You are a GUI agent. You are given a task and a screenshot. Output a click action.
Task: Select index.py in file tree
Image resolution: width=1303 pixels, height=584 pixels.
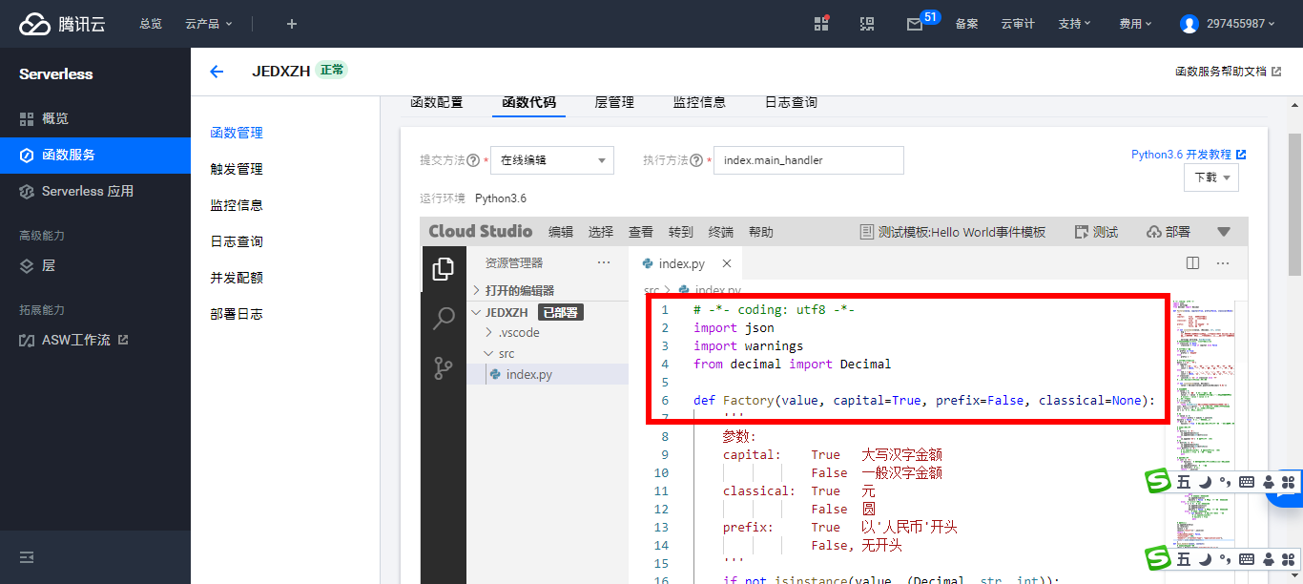point(548,375)
